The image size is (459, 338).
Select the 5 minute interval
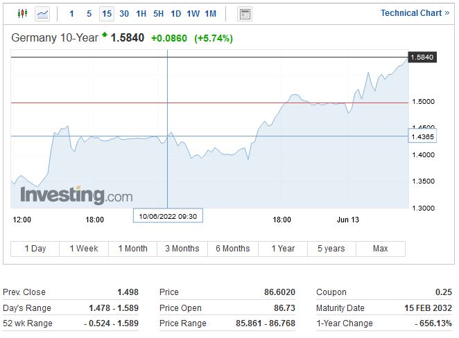[89, 13]
